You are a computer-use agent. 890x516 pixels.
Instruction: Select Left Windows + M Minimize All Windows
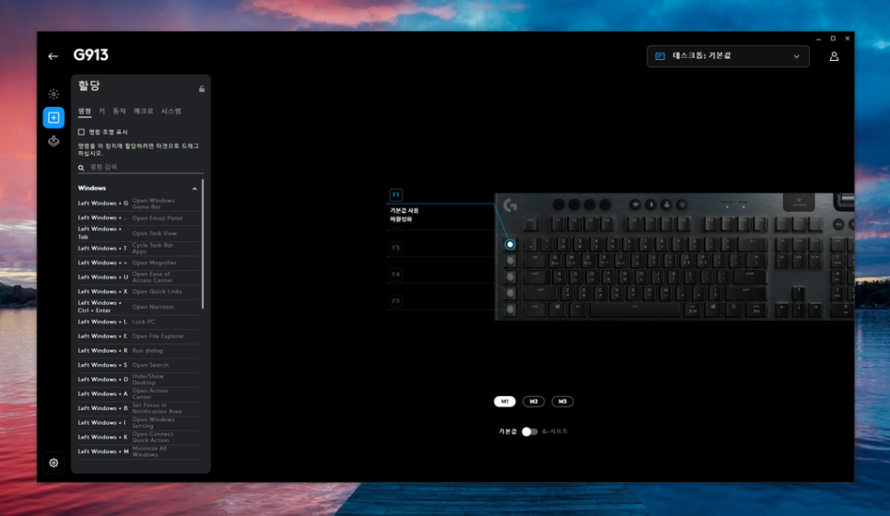click(x=138, y=451)
